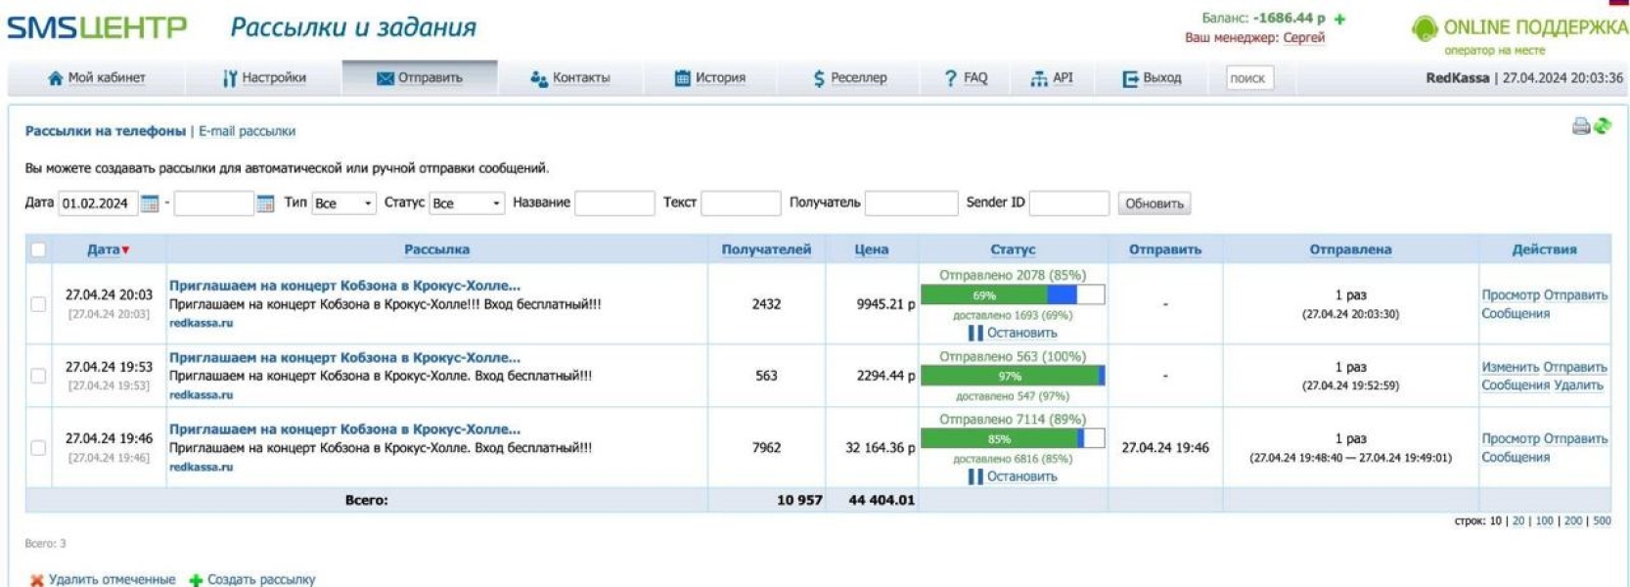Screen dimensions: 1630x587
Task: Go to the Контакты menu tab
Action: point(569,78)
